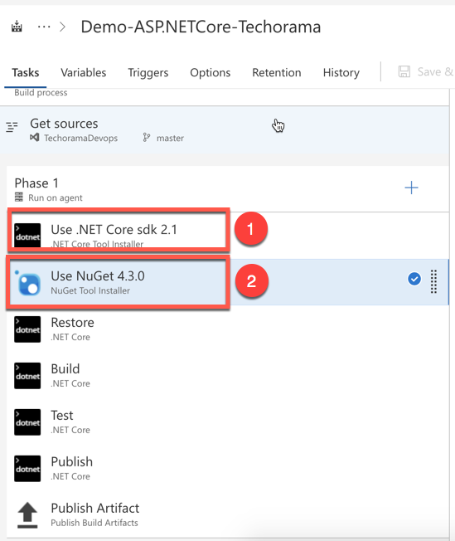Click the Publish Artifact upload arrow icon
This screenshot has width=455, height=541.
(27, 515)
